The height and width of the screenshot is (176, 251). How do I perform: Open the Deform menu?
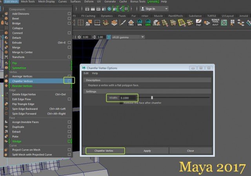89,2
